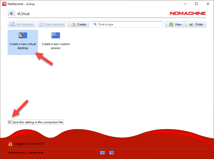
Task: Click the fullscreen icon in the footer
Action: [102, 153]
